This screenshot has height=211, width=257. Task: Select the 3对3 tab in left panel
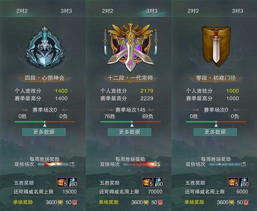tap(66, 11)
